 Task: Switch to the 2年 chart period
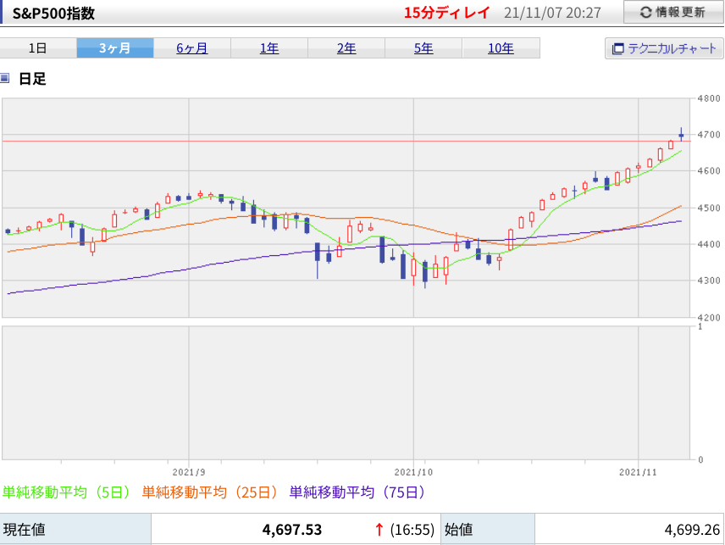coord(346,48)
